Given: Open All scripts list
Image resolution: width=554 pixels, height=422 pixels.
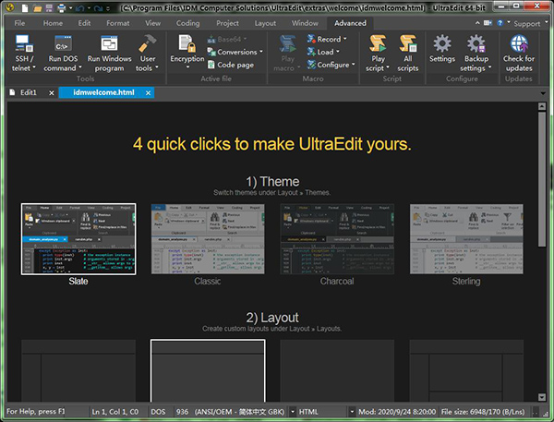Looking at the screenshot, I should click(408, 53).
